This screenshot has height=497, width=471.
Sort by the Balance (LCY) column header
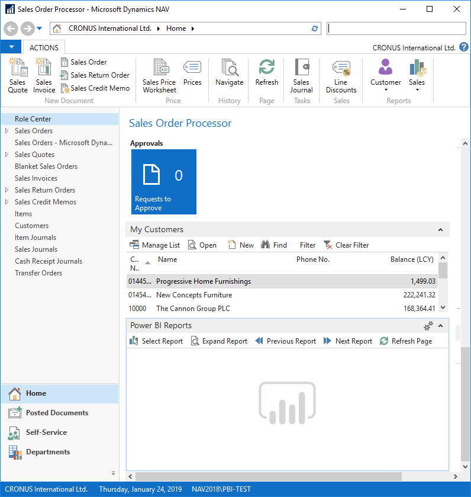pyautogui.click(x=411, y=259)
